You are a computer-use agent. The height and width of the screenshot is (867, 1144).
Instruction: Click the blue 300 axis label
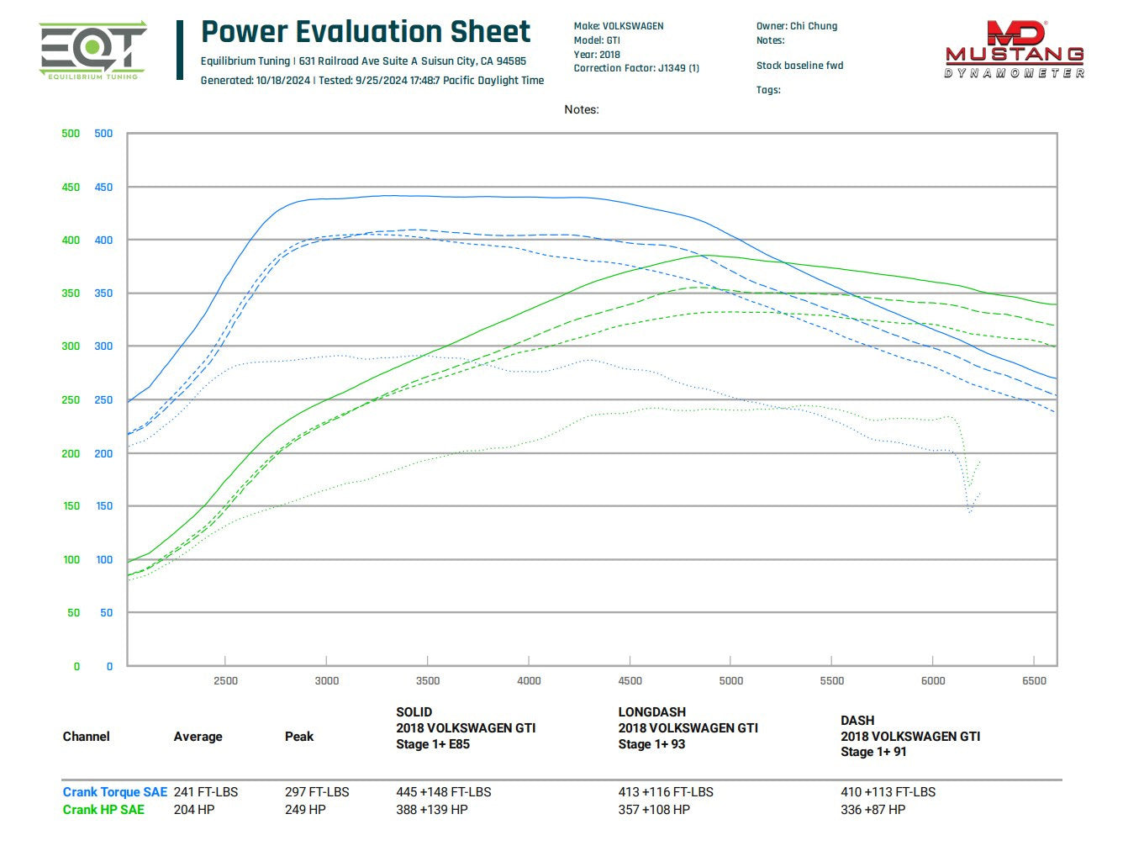[103, 346]
